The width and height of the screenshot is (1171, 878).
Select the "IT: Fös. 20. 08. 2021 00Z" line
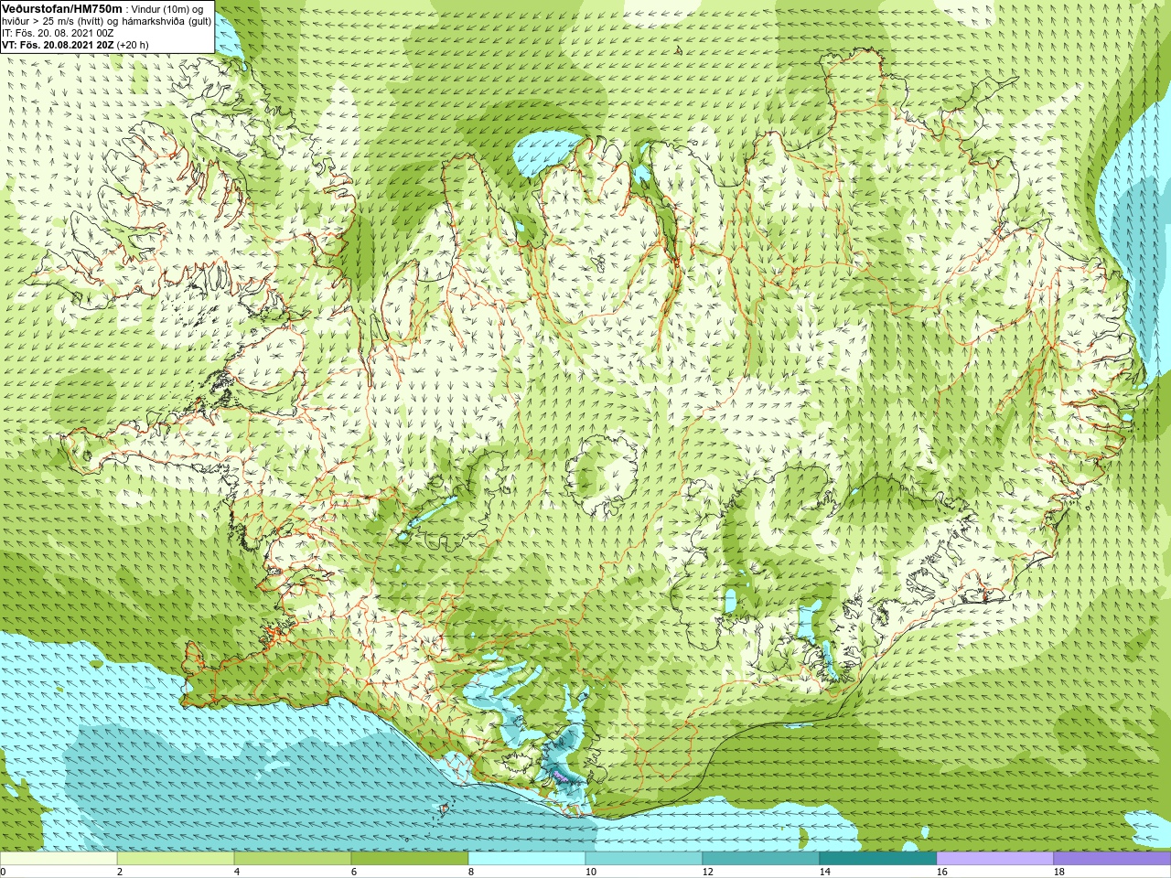click(x=58, y=33)
